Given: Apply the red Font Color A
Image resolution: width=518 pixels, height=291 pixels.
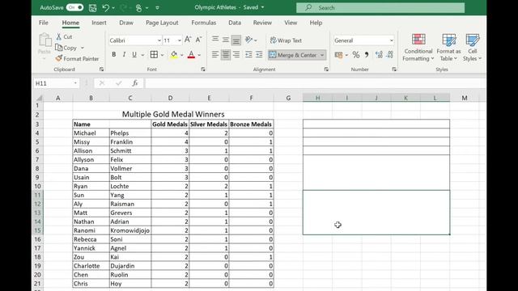Looking at the screenshot, I should click(191, 55).
